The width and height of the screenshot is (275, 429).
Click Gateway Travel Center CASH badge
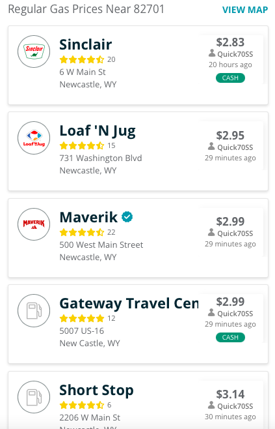pyautogui.click(x=230, y=337)
